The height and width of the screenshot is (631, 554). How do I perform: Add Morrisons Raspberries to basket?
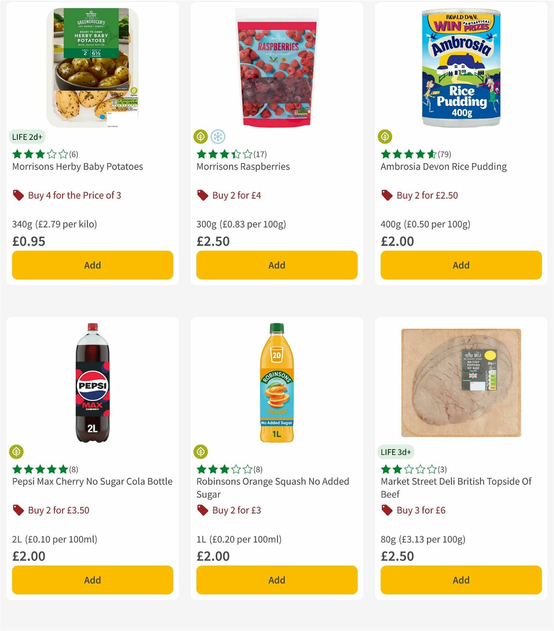point(276,265)
